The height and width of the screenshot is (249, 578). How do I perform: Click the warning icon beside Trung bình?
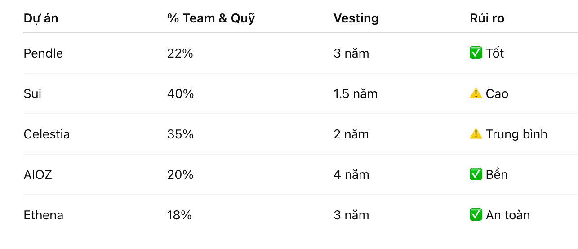point(476,134)
